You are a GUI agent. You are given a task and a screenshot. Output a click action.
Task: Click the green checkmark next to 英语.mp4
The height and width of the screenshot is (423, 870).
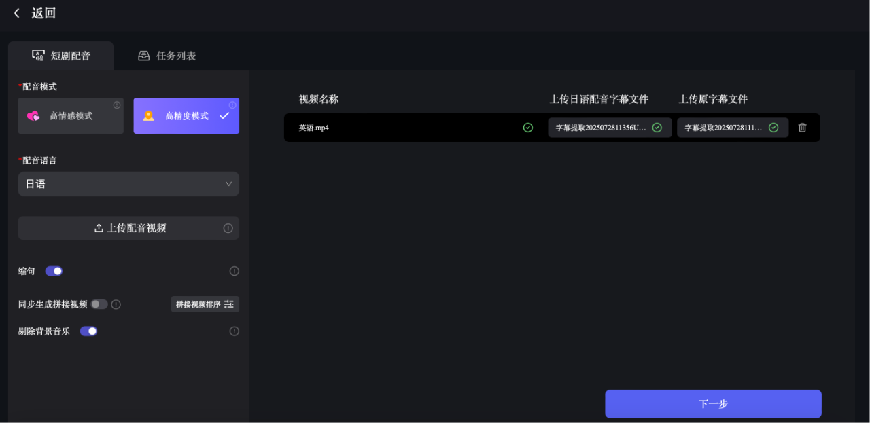click(x=528, y=127)
